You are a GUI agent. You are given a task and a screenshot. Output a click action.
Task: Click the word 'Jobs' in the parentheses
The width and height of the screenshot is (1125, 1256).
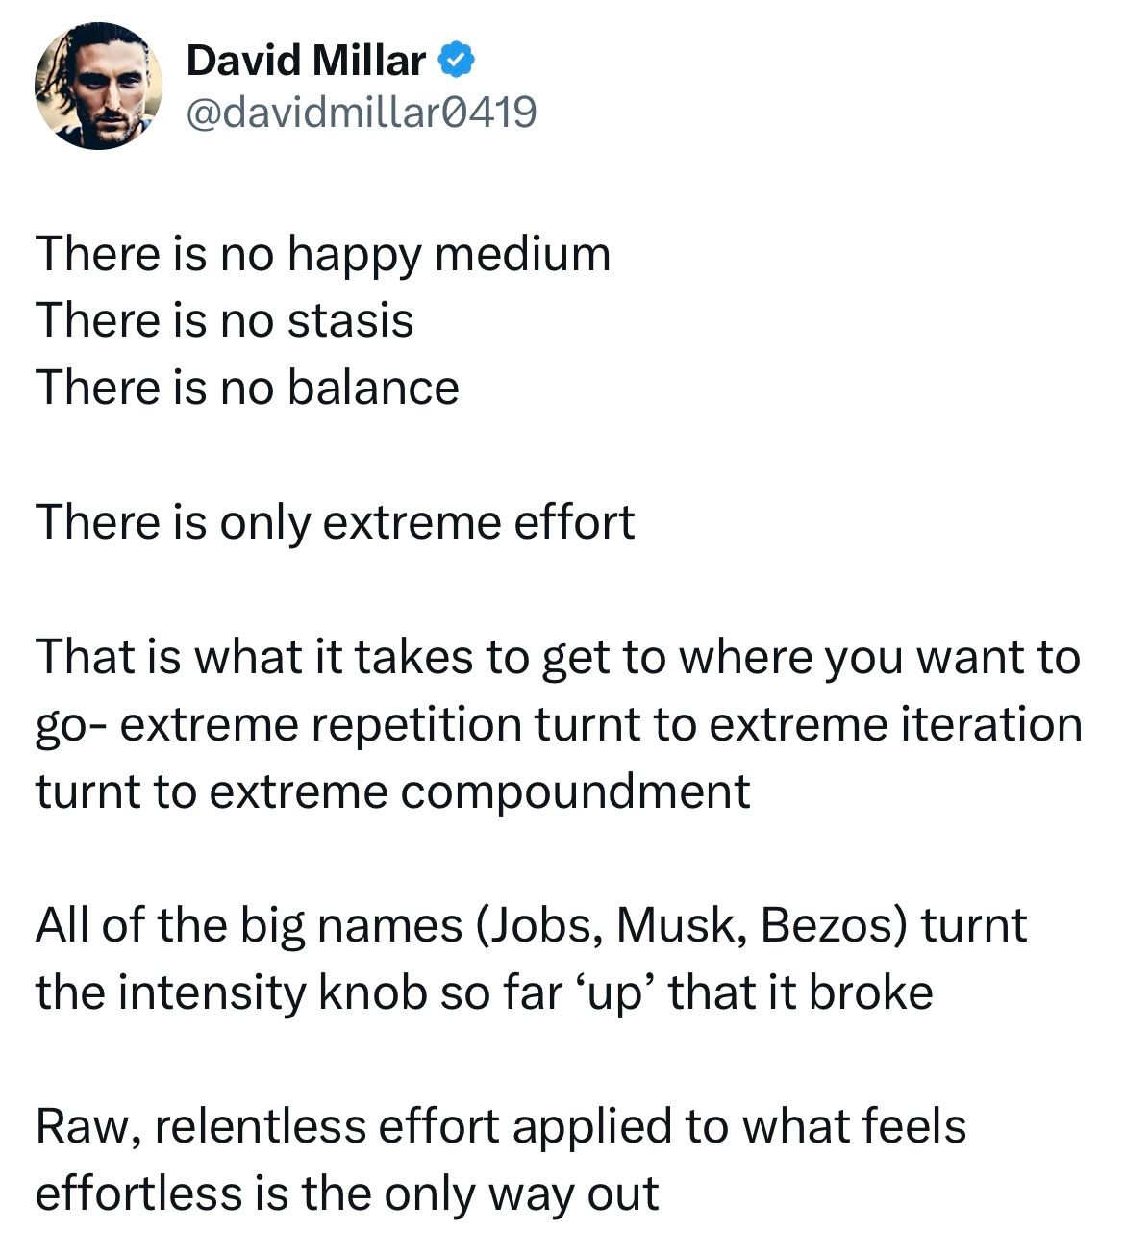(542, 927)
